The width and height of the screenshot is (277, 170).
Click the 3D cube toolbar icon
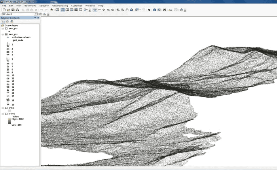point(181,10)
